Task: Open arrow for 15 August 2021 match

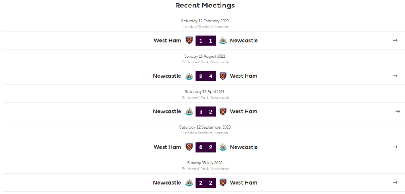Action: [x=395, y=76]
